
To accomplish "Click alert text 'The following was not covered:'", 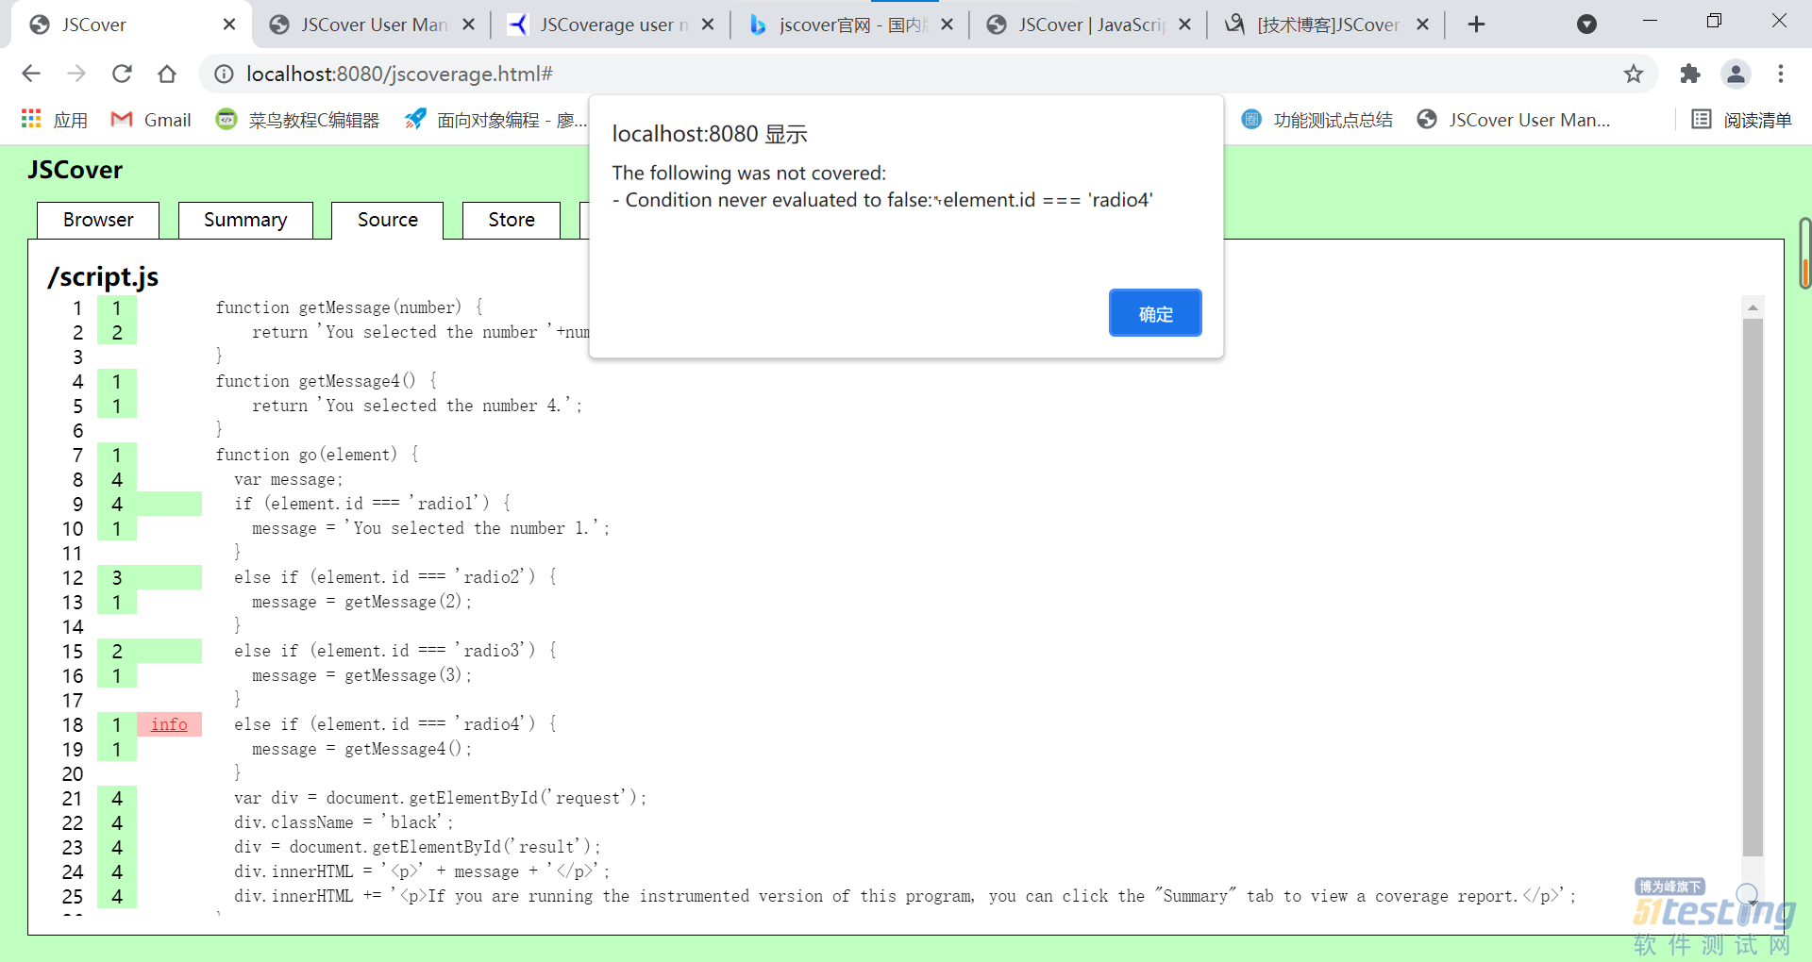I will [x=749, y=173].
